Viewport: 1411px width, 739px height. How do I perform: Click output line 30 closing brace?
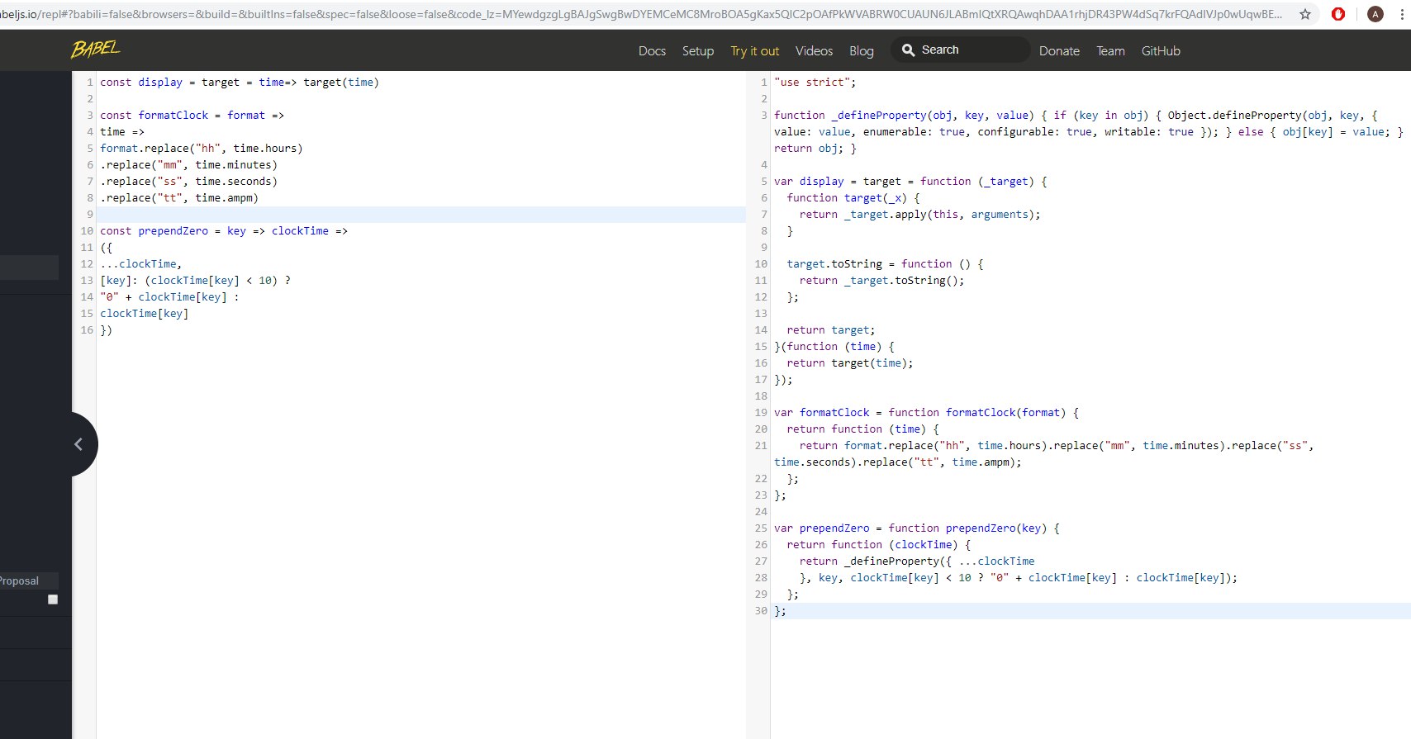point(781,611)
